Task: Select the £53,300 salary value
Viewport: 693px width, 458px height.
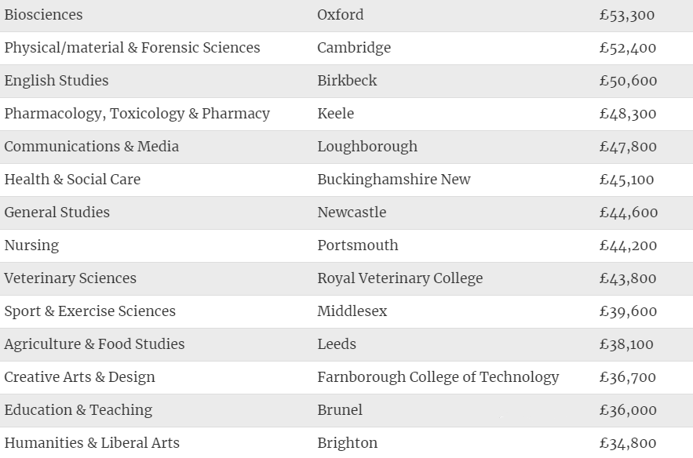Action: point(627,15)
